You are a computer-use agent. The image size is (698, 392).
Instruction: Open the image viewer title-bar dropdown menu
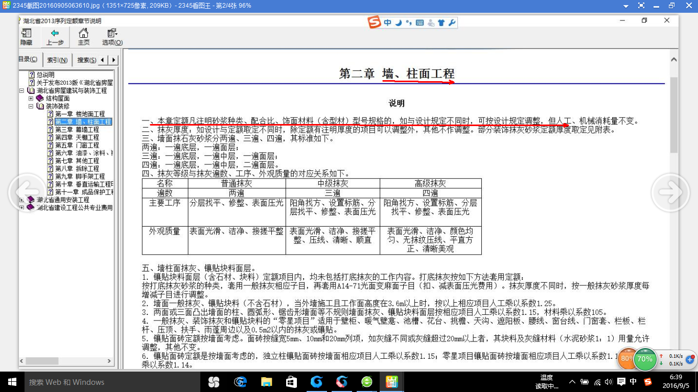pos(626,6)
